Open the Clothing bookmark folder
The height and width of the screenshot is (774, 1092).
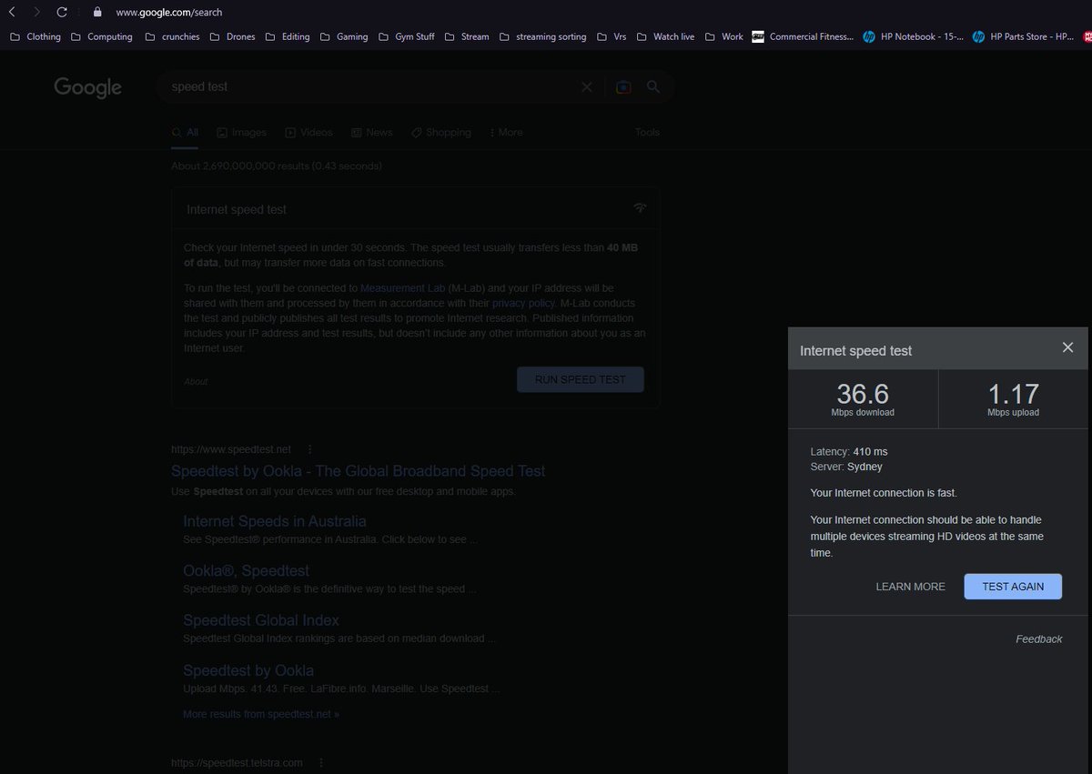click(x=35, y=37)
